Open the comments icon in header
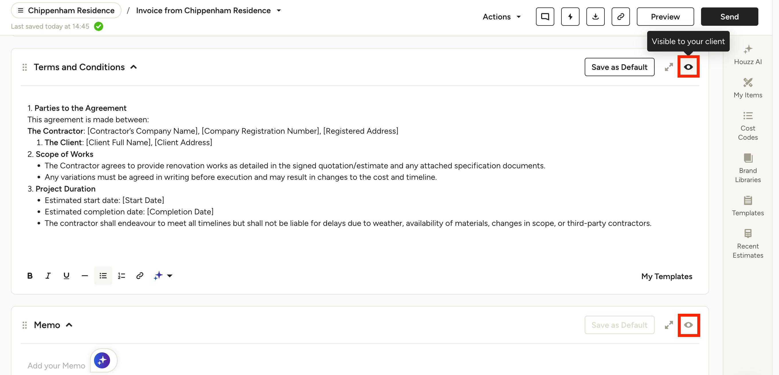 click(x=545, y=17)
